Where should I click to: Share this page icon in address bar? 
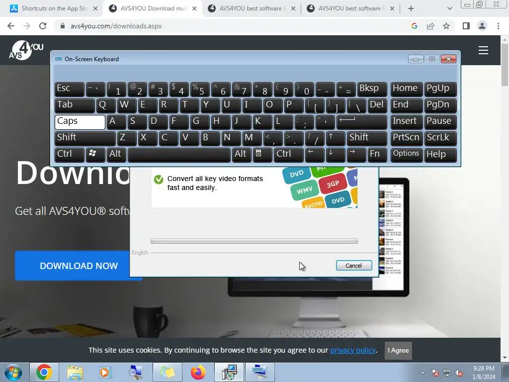(x=430, y=26)
